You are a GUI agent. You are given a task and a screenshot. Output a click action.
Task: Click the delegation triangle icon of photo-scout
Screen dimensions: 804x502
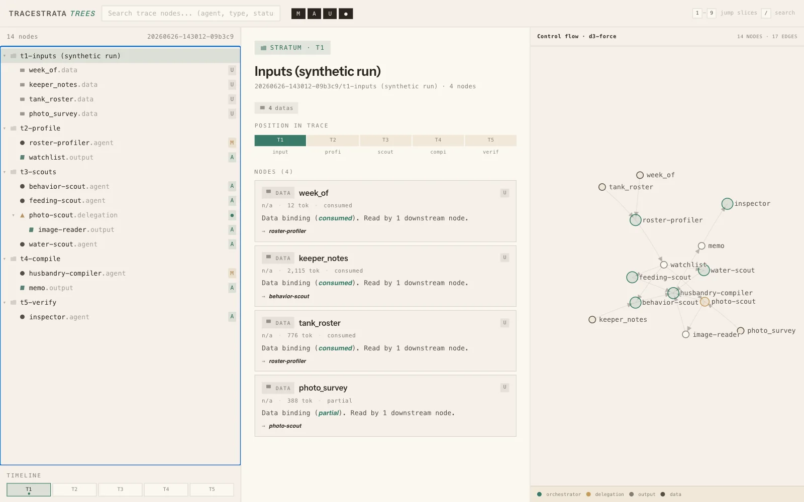(22, 215)
